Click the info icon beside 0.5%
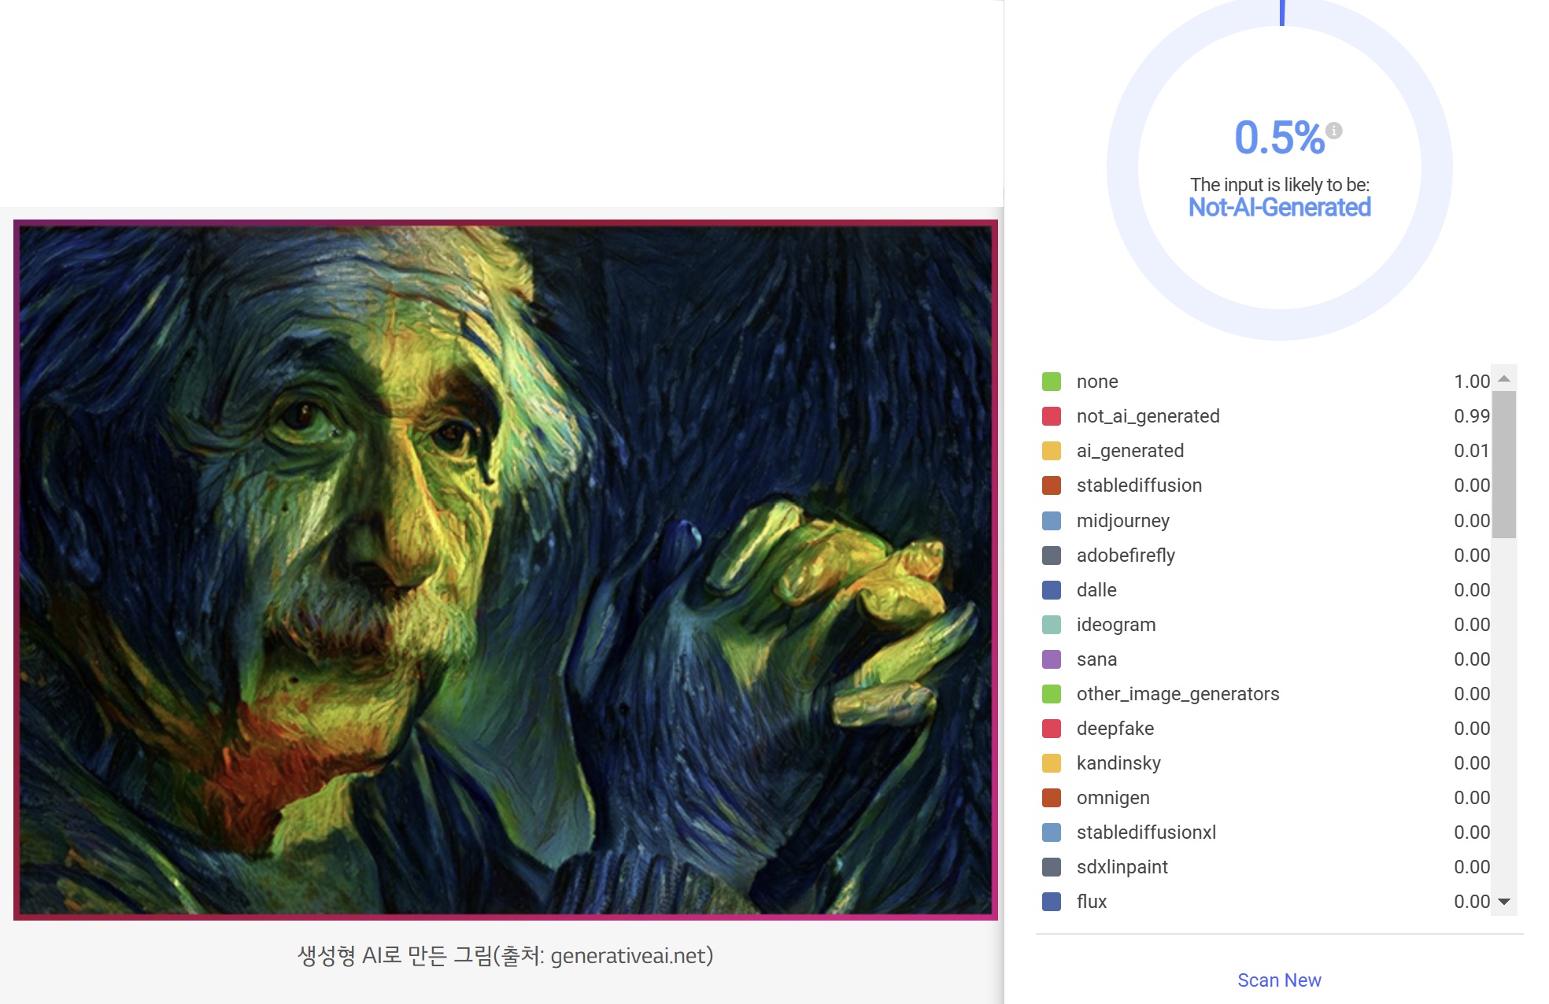Image resolution: width=1549 pixels, height=1004 pixels. 1333,131
